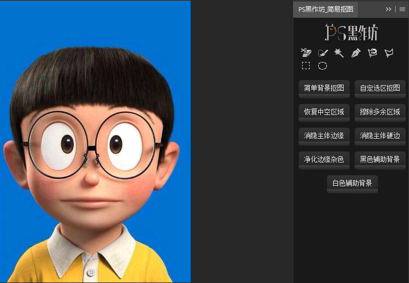Click the 自定选区抠图 button
The image size is (409, 283).
[380, 89]
